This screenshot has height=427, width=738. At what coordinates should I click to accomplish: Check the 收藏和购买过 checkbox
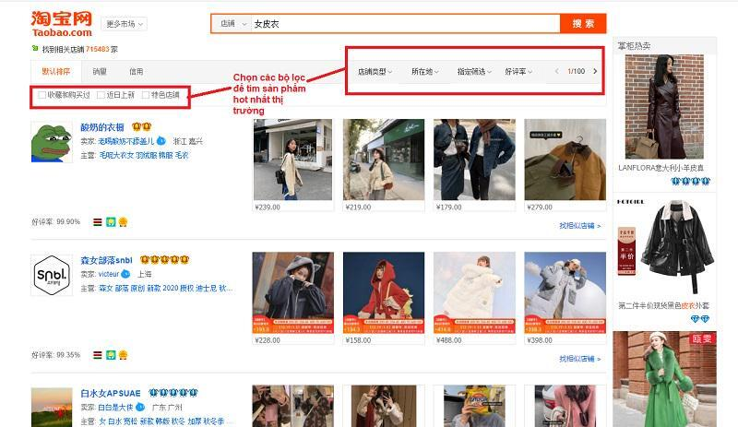pos(42,94)
